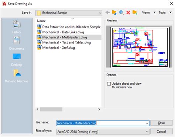Click the icon beside Mechanical - Text and Tables.dwg

pos(39,42)
